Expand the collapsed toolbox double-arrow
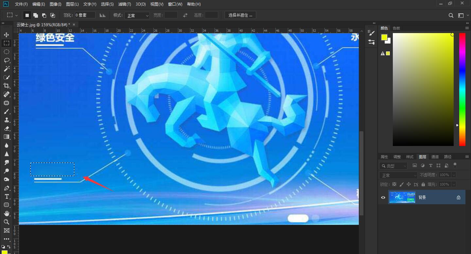The image size is (471, 254). pyautogui.click(x=3, y=23)
